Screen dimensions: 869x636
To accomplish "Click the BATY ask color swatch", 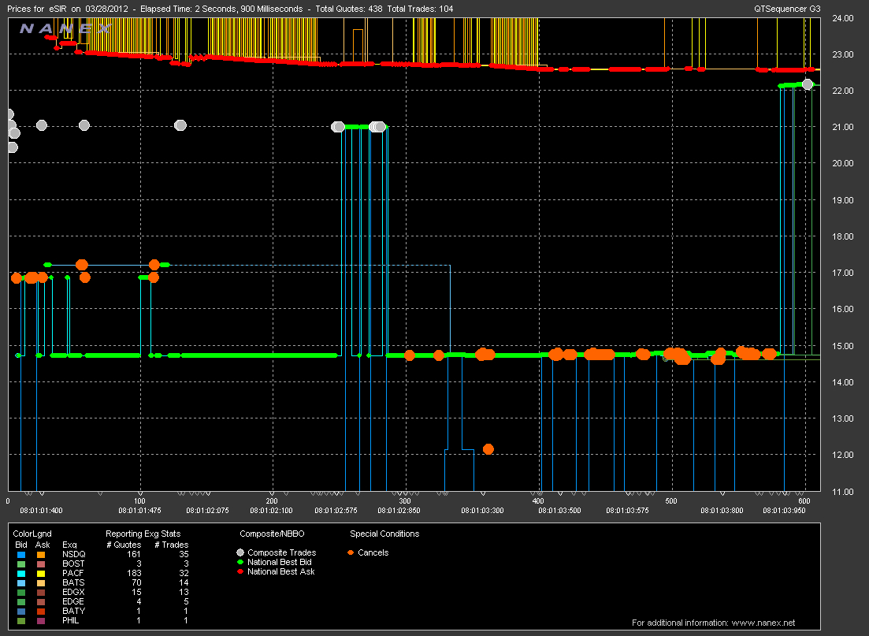I will coord(41,611).
